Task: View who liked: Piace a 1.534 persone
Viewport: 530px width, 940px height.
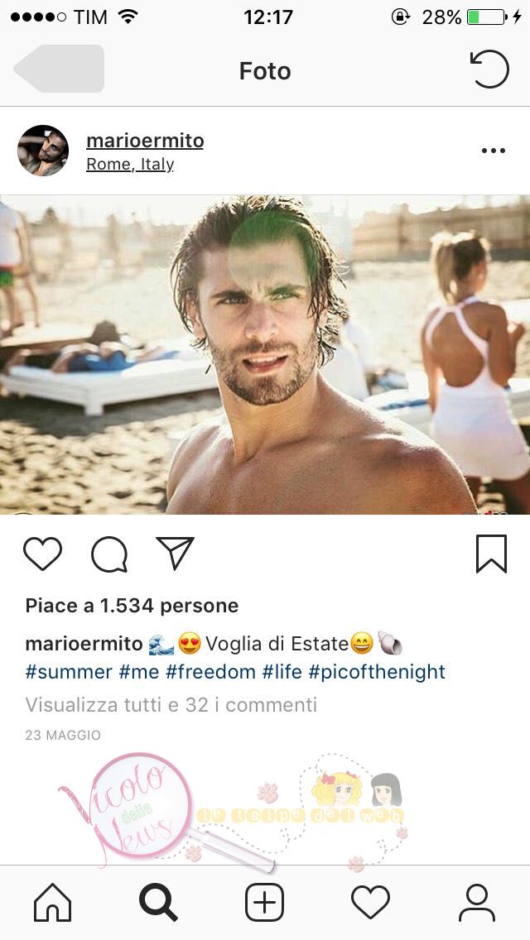Action: coord(132,606)
